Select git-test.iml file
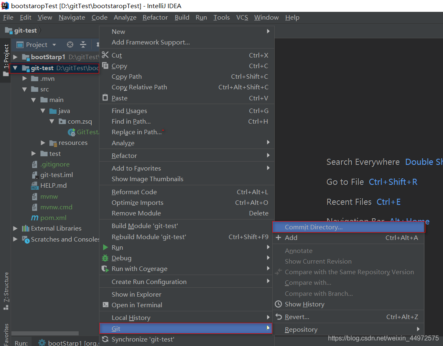 pos(57,175)
